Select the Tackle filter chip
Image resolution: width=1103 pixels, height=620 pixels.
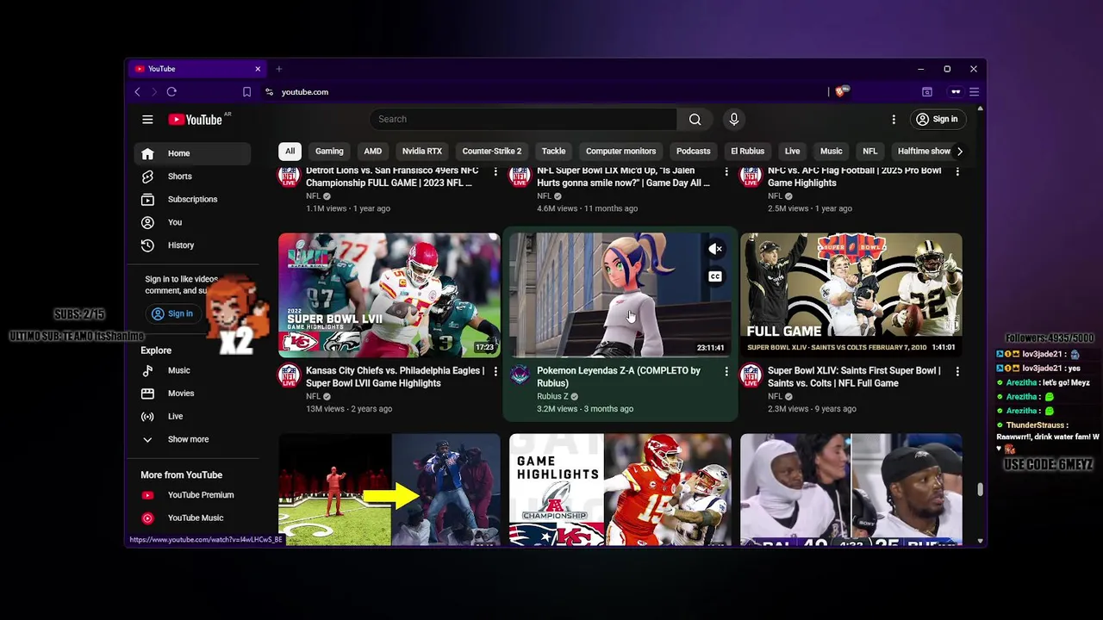click(553, 152)
